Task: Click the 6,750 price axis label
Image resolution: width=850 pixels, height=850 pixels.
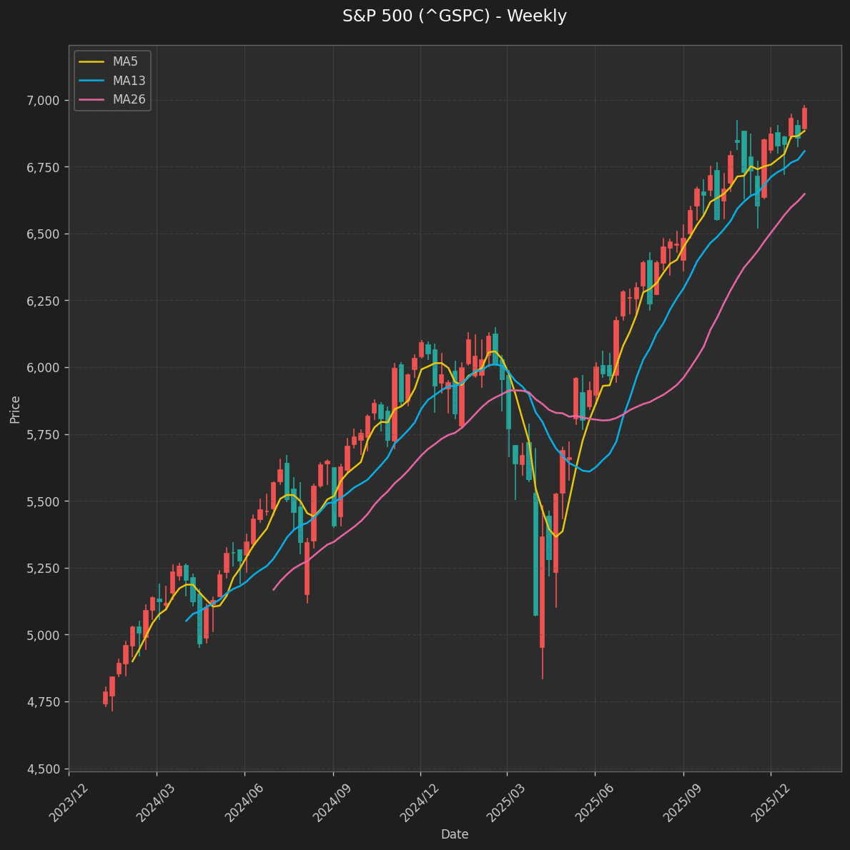Action: (43, 168)
